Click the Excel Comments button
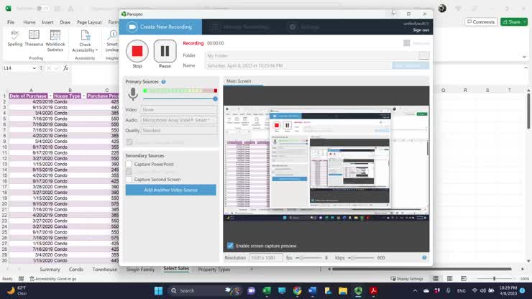Viewport: 532px width, 299px height. pyautogui.click(x=481, y=22)
